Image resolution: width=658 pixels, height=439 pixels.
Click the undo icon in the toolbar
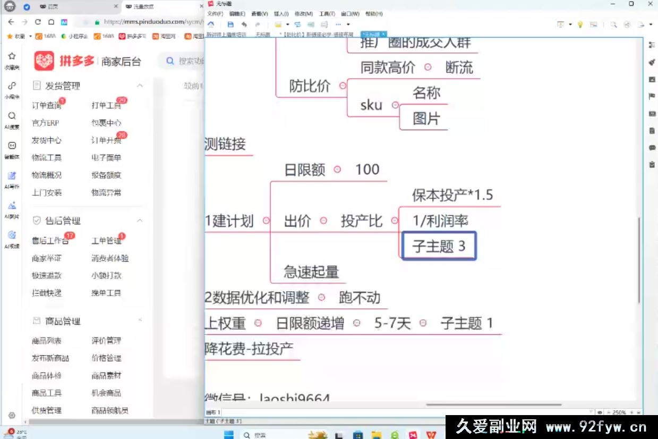coord(243,24)
